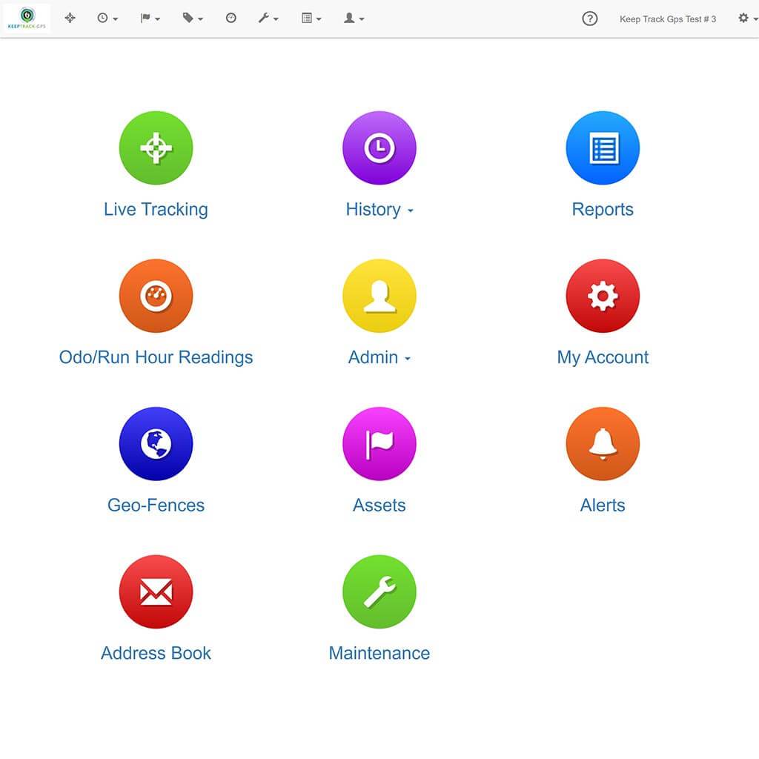
Task: Click the KeepTrack GPS logo
Action: [27, 18]
